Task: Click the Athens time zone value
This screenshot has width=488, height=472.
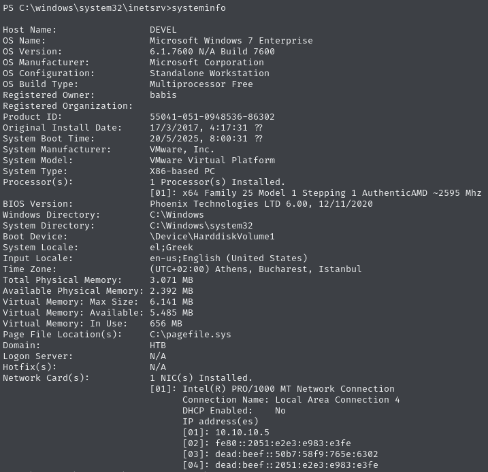Action: coord(256,269)
